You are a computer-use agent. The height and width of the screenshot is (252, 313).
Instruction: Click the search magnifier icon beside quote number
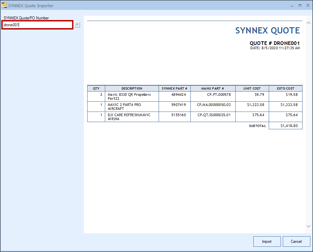coord(77,25)
